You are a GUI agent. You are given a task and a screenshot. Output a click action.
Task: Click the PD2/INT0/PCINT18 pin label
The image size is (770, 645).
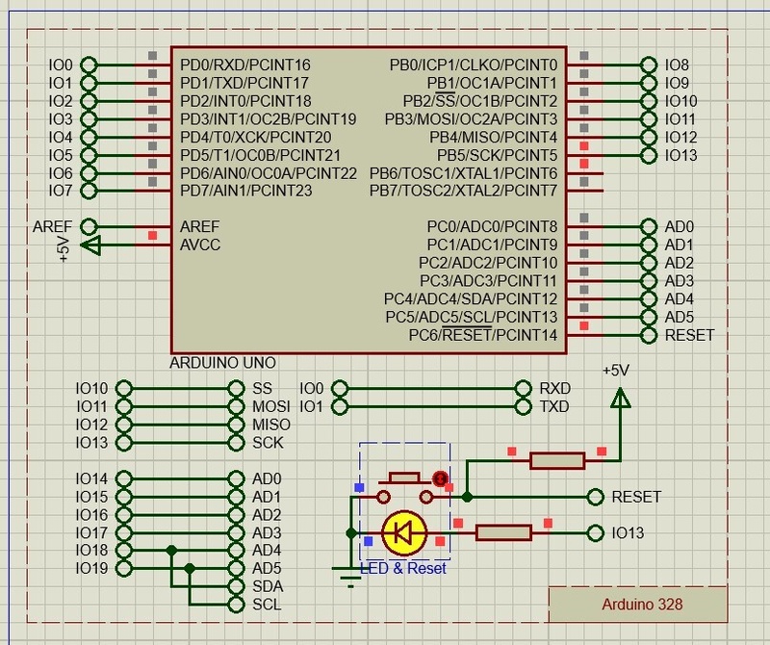click(x=245, y=101)
